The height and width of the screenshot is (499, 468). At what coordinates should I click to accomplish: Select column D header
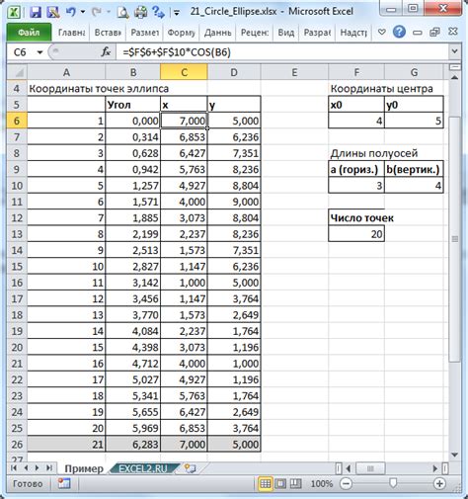tap(234, 72)
